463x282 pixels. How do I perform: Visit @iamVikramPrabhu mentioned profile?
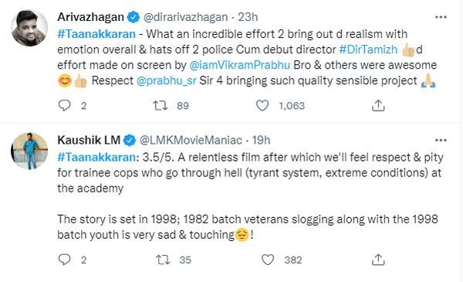click(239, 65)
